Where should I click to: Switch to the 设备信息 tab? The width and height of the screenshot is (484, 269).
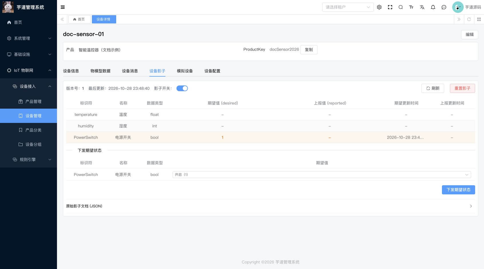(71, 71)
